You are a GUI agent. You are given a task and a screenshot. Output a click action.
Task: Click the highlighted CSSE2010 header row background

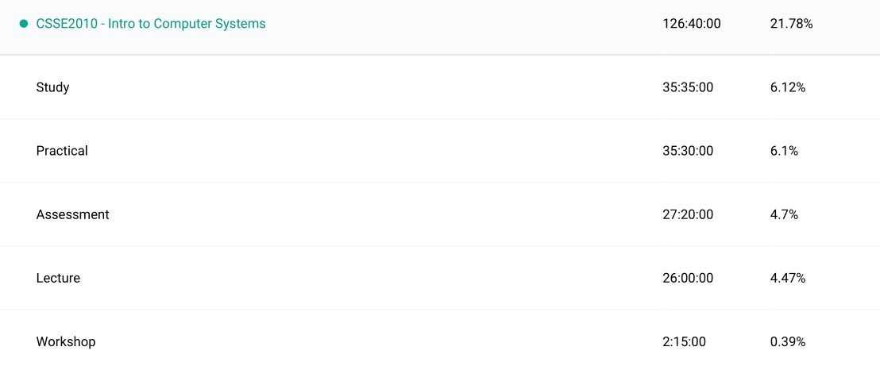tap(461, 24)
